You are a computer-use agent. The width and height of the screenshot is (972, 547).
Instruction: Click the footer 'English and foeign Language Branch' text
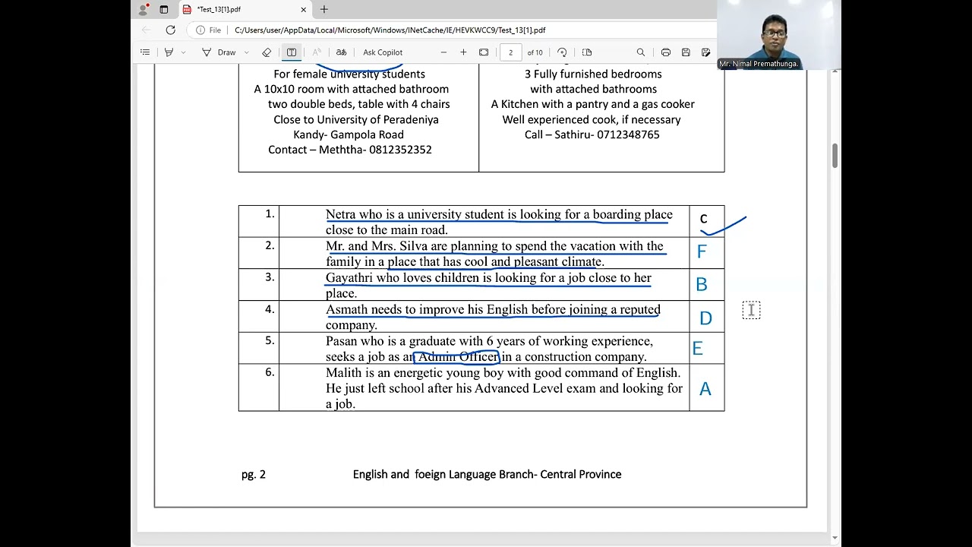pyautogui.click(x=444, y=474)
